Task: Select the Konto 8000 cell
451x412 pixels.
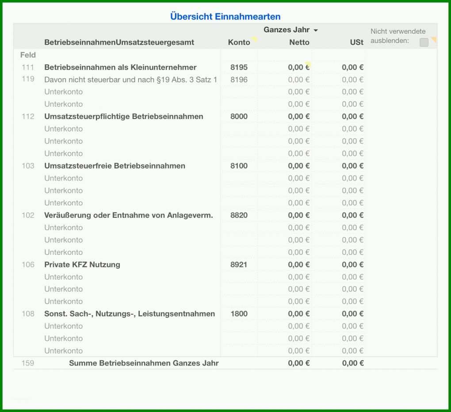Action: pos(239,116)
